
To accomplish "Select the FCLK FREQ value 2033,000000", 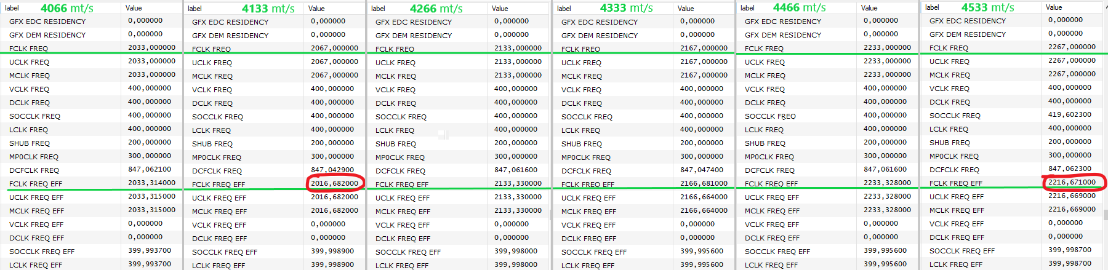I will (x=151, y=47).
